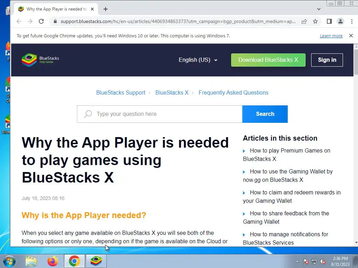Show hidden system tray icons

(x=297, y=262)
